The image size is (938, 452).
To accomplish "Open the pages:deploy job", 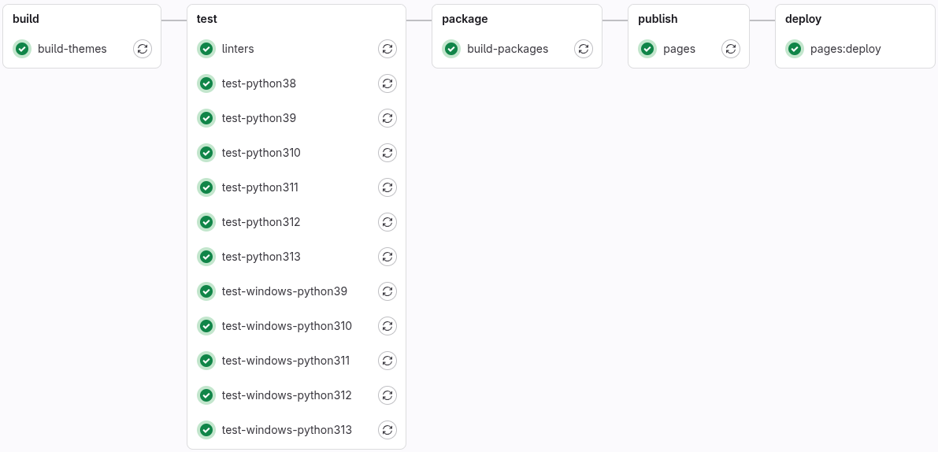I will (x=845, y=49).
